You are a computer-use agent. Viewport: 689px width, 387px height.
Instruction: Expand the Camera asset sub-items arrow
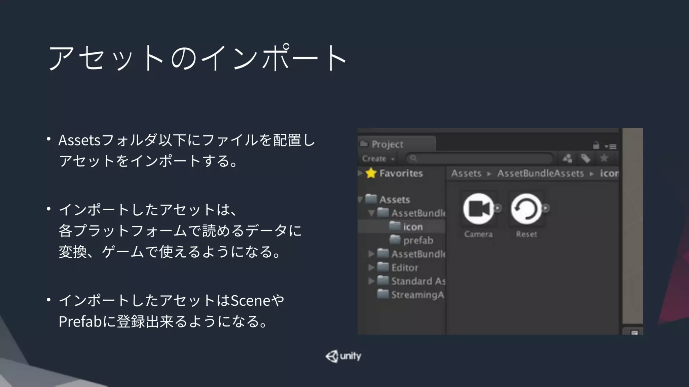pyautogui.click(x=498, y=208)
